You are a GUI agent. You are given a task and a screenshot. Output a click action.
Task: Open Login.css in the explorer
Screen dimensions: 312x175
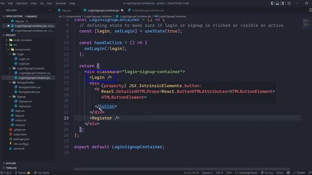point(24,59)
